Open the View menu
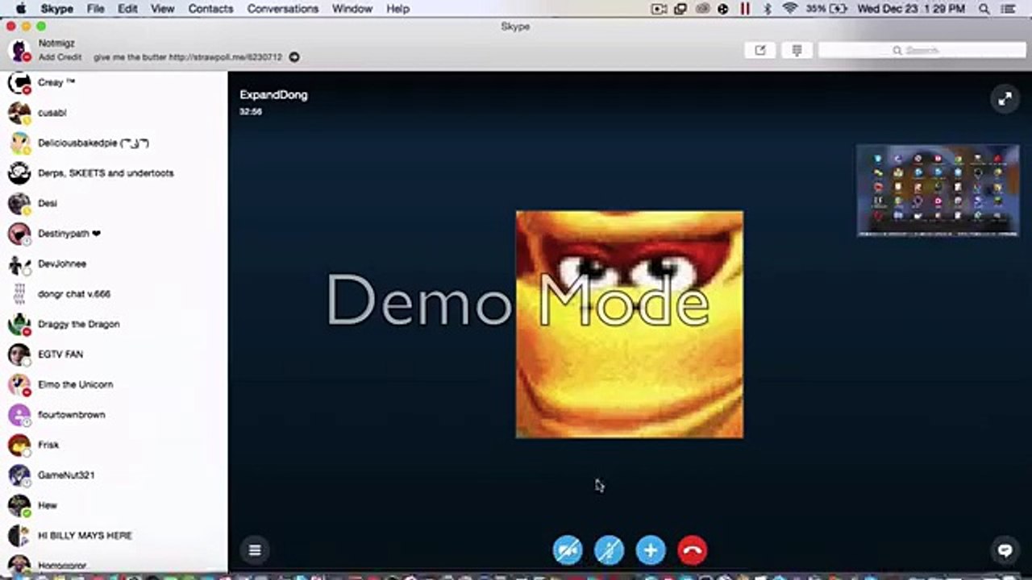The height and width of the screenshot is (580, 1032). pos(163,9)
